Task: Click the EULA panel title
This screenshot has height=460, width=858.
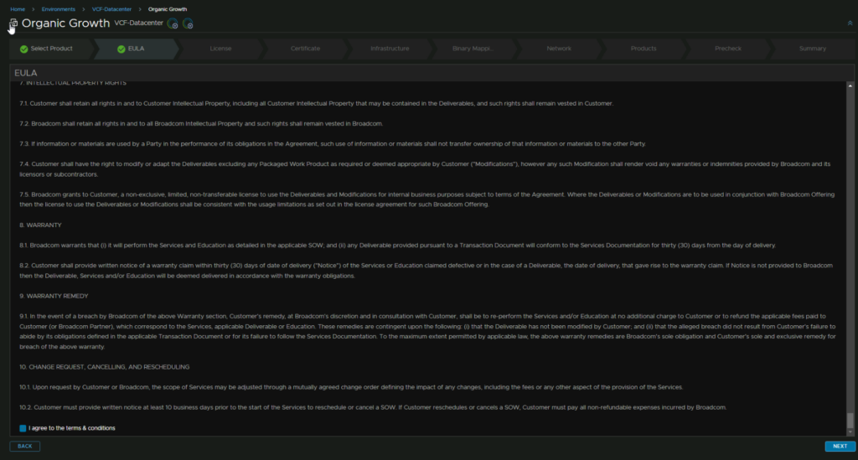Action: click(x=26, y=73)
